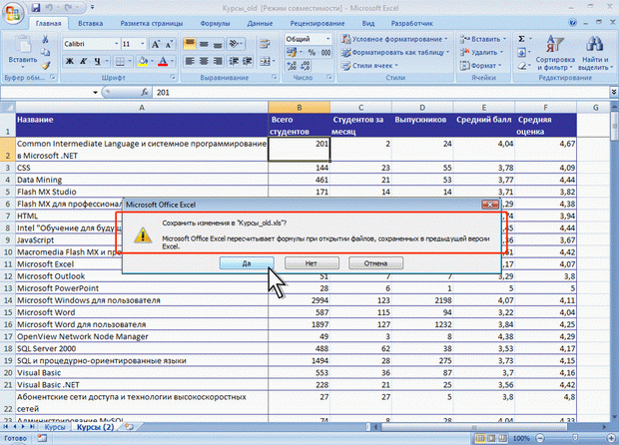Click Нет in the save dialog

(x=311, y=263)
